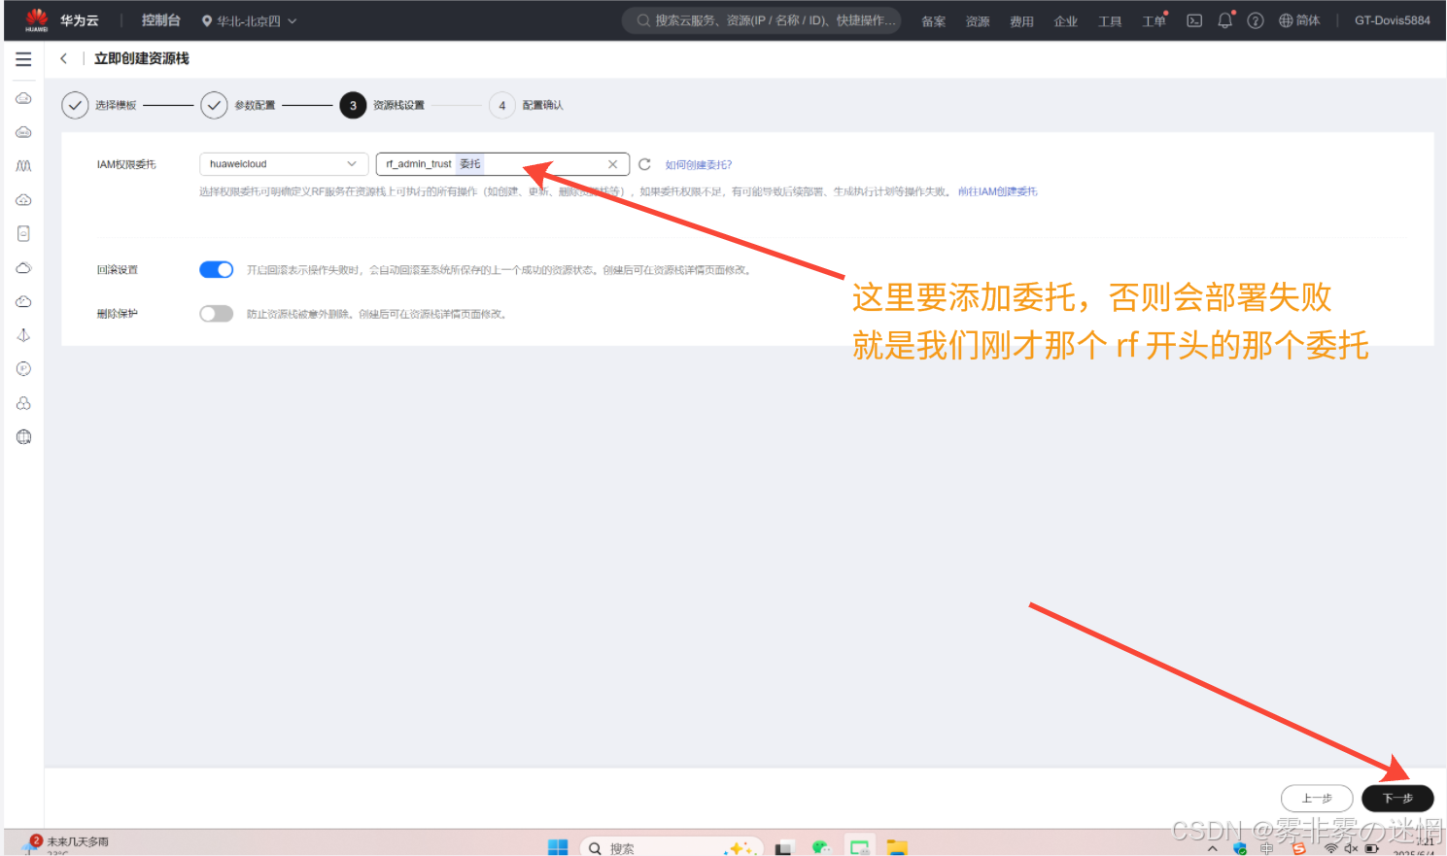Enable the delete protection switch
The image size is (1447, 856).
click(216, 314)
